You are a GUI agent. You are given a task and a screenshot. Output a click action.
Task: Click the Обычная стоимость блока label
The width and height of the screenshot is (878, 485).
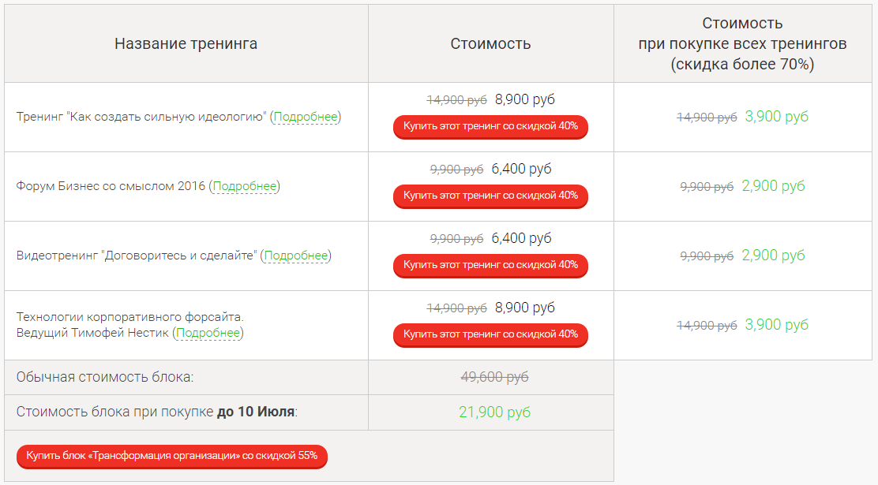tap(105, 378)
